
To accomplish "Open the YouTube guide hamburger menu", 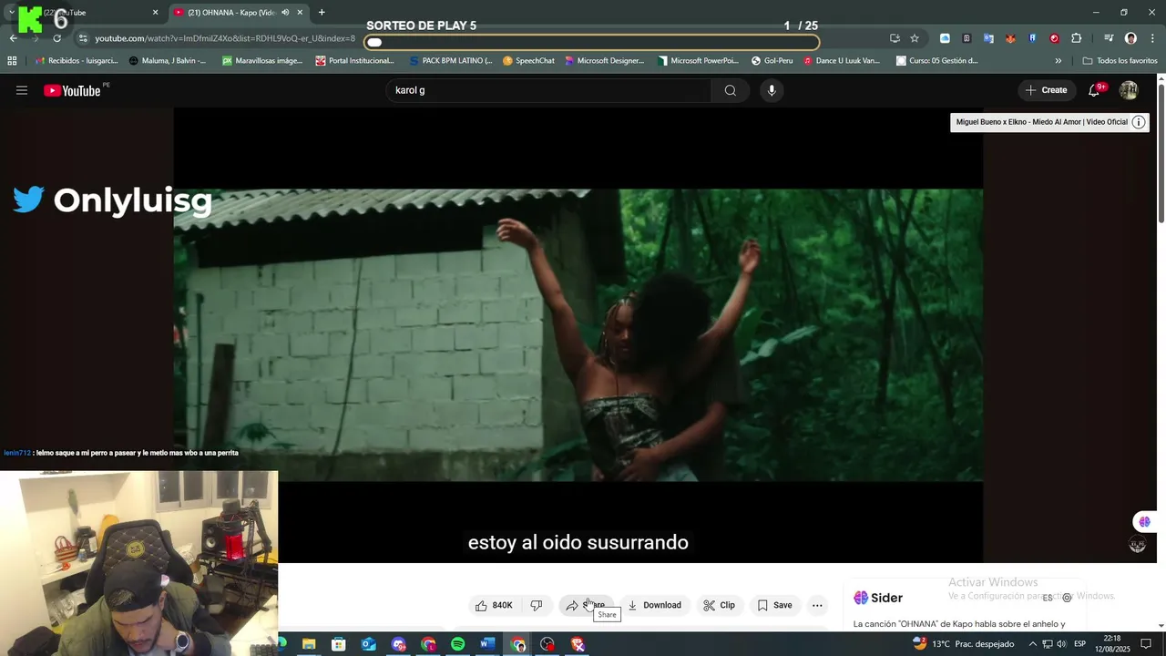I will [22, 90].
